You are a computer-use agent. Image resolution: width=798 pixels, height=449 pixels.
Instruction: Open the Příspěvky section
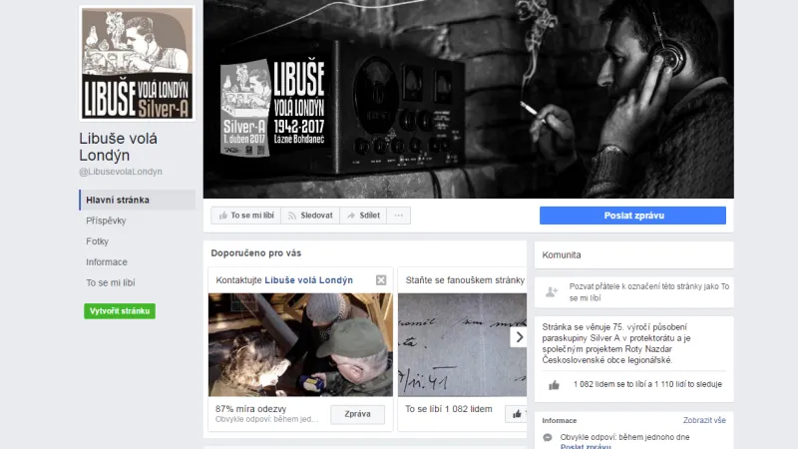click(x=106, y=221)
